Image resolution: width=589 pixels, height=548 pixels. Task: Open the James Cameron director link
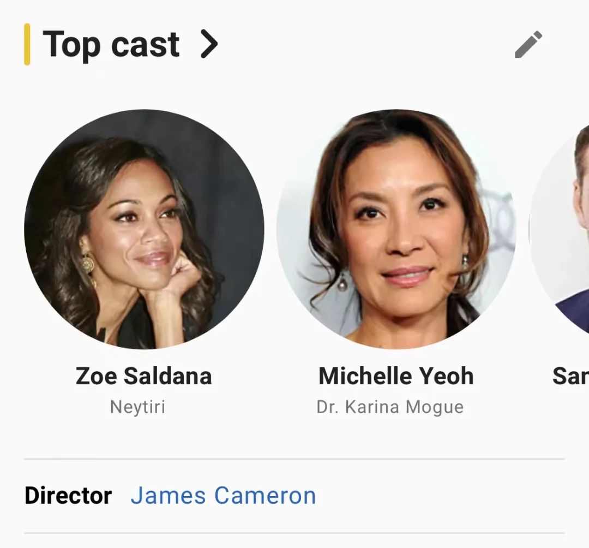pos(223,496)
